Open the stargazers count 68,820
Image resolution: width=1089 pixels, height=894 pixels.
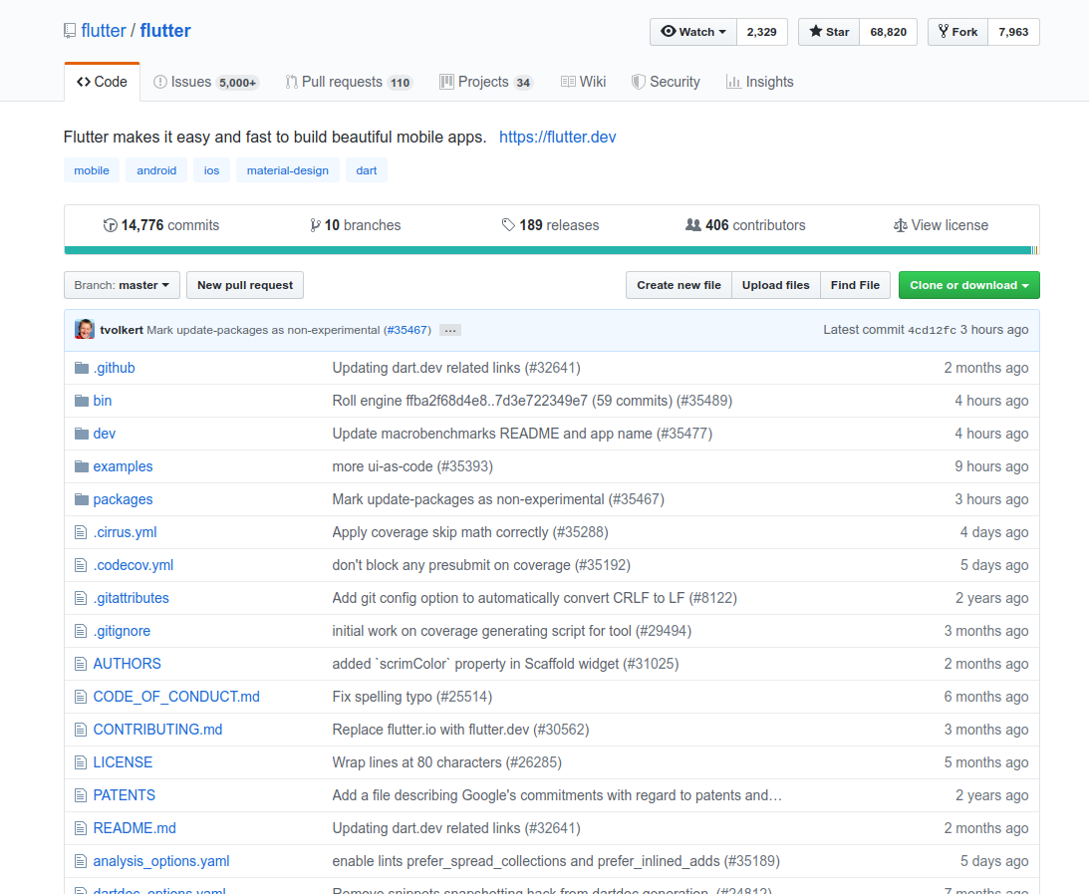[x=889, y=32]
